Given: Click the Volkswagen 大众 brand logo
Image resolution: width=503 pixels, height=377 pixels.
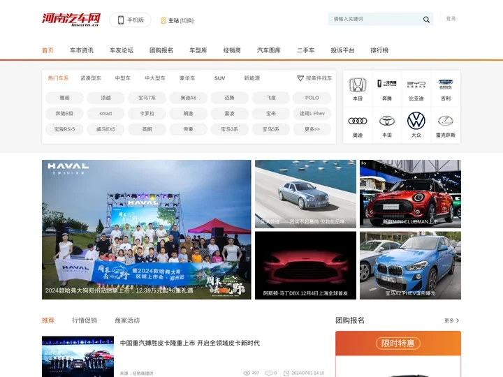Looking at the screenshot, I should 416,121.
